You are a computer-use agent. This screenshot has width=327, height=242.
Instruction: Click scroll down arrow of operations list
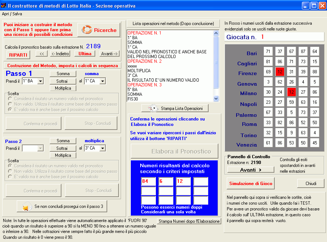click(x=216, y=99)
